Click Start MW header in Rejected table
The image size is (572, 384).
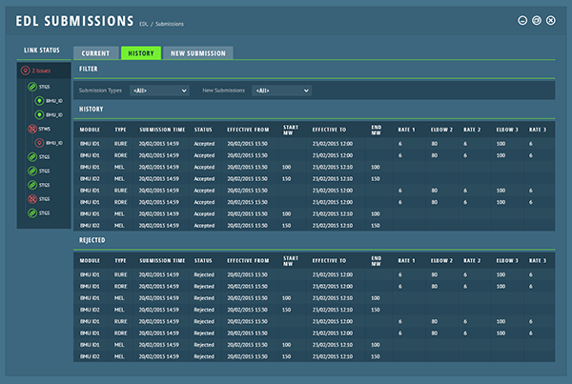point(291,261)
